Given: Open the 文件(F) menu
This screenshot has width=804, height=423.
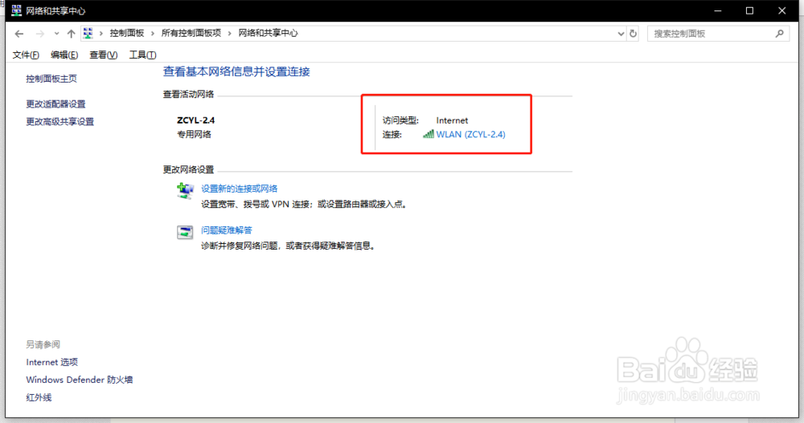Looking at the screenshot, I should pos(26,55).
